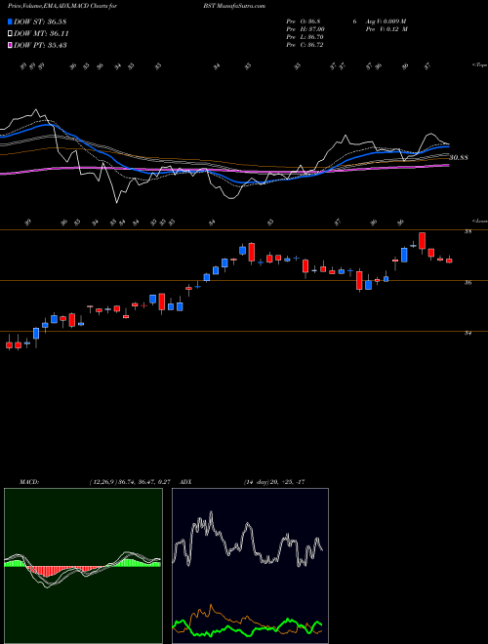Click the tallest red candlestick near 38
The height and width of the screenshot is (644, 488).
(422, 241)
